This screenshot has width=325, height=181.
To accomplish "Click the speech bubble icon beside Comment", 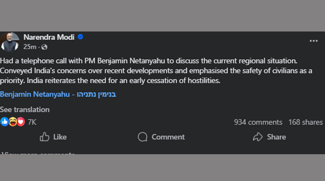I will click(x=143, y=137).
